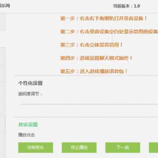
Task: Click the 第五步 voice pack instruction line
Action: pos(94,72)
